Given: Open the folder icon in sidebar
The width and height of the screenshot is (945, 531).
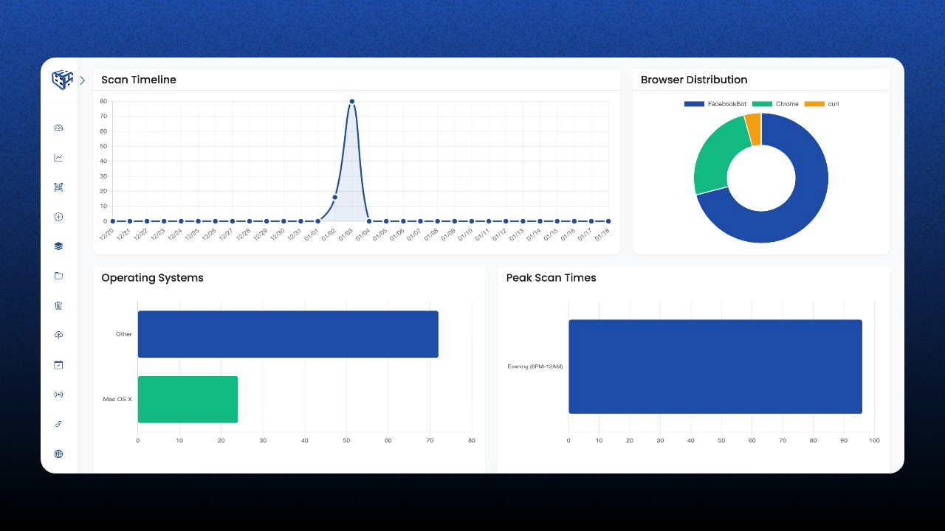Looking at the screenshot, I should point(59,276).
